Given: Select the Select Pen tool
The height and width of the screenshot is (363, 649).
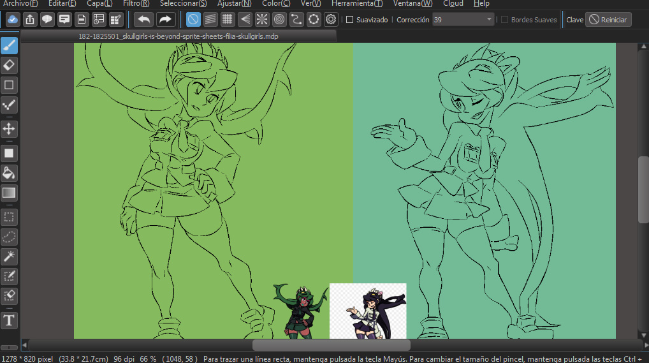Looking at the screenshot, I should [9, 276].
